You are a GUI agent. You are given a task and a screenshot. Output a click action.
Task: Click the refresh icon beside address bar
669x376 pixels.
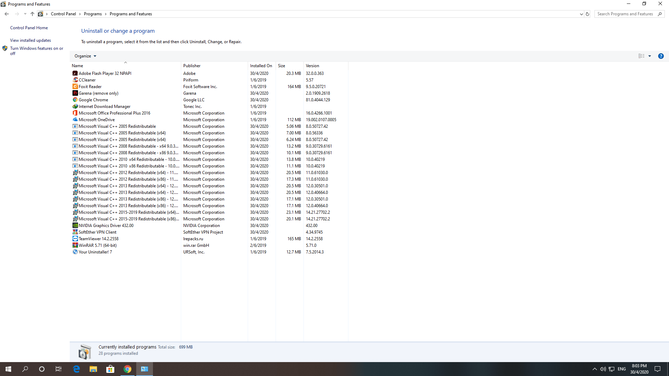click(x=587, y=14)
